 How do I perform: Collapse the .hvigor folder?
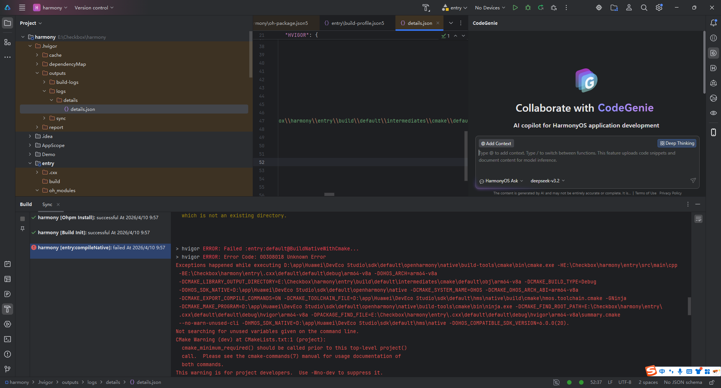[30, 46]
